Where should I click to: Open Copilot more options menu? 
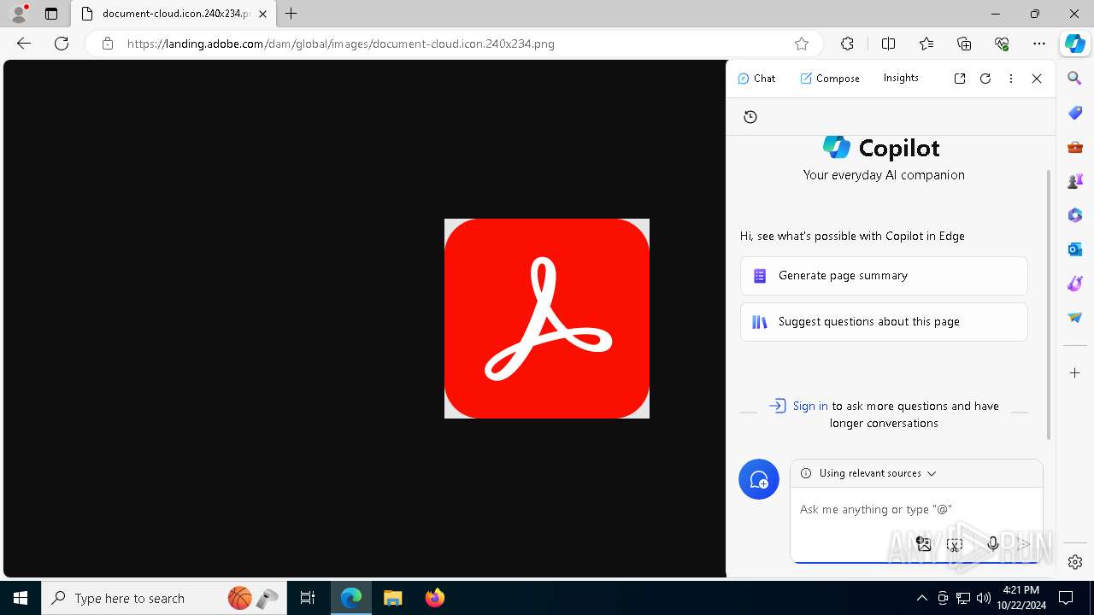click(1011, 78)
